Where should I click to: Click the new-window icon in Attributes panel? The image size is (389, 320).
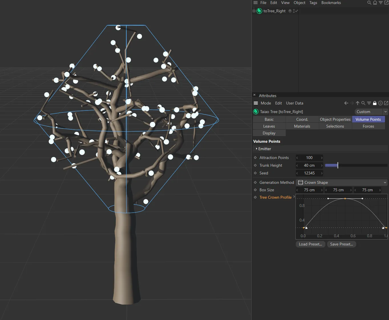(386, 103)
